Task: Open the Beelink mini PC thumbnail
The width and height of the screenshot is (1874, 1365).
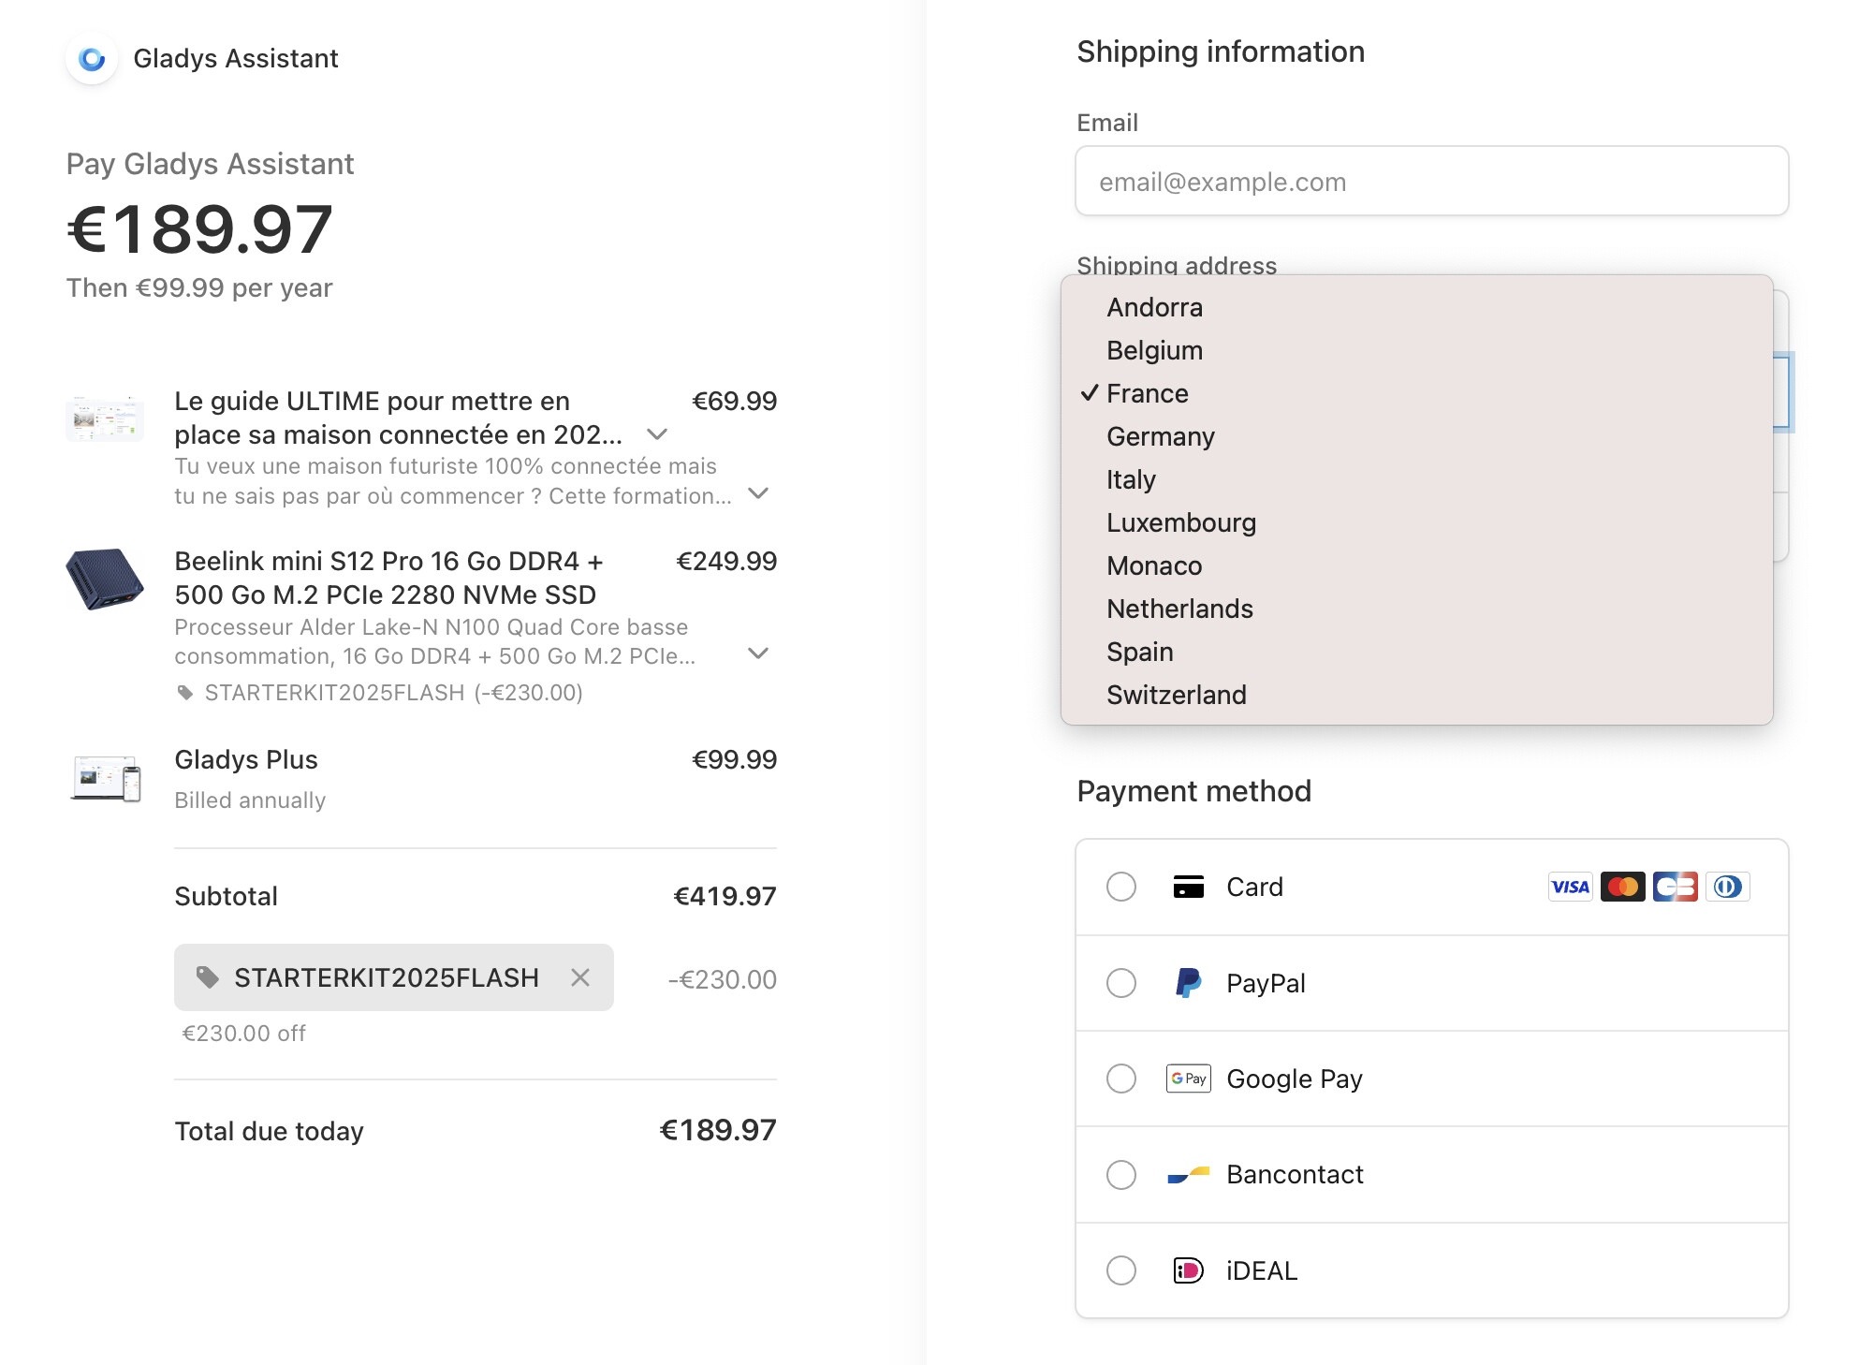Action: 105,579
